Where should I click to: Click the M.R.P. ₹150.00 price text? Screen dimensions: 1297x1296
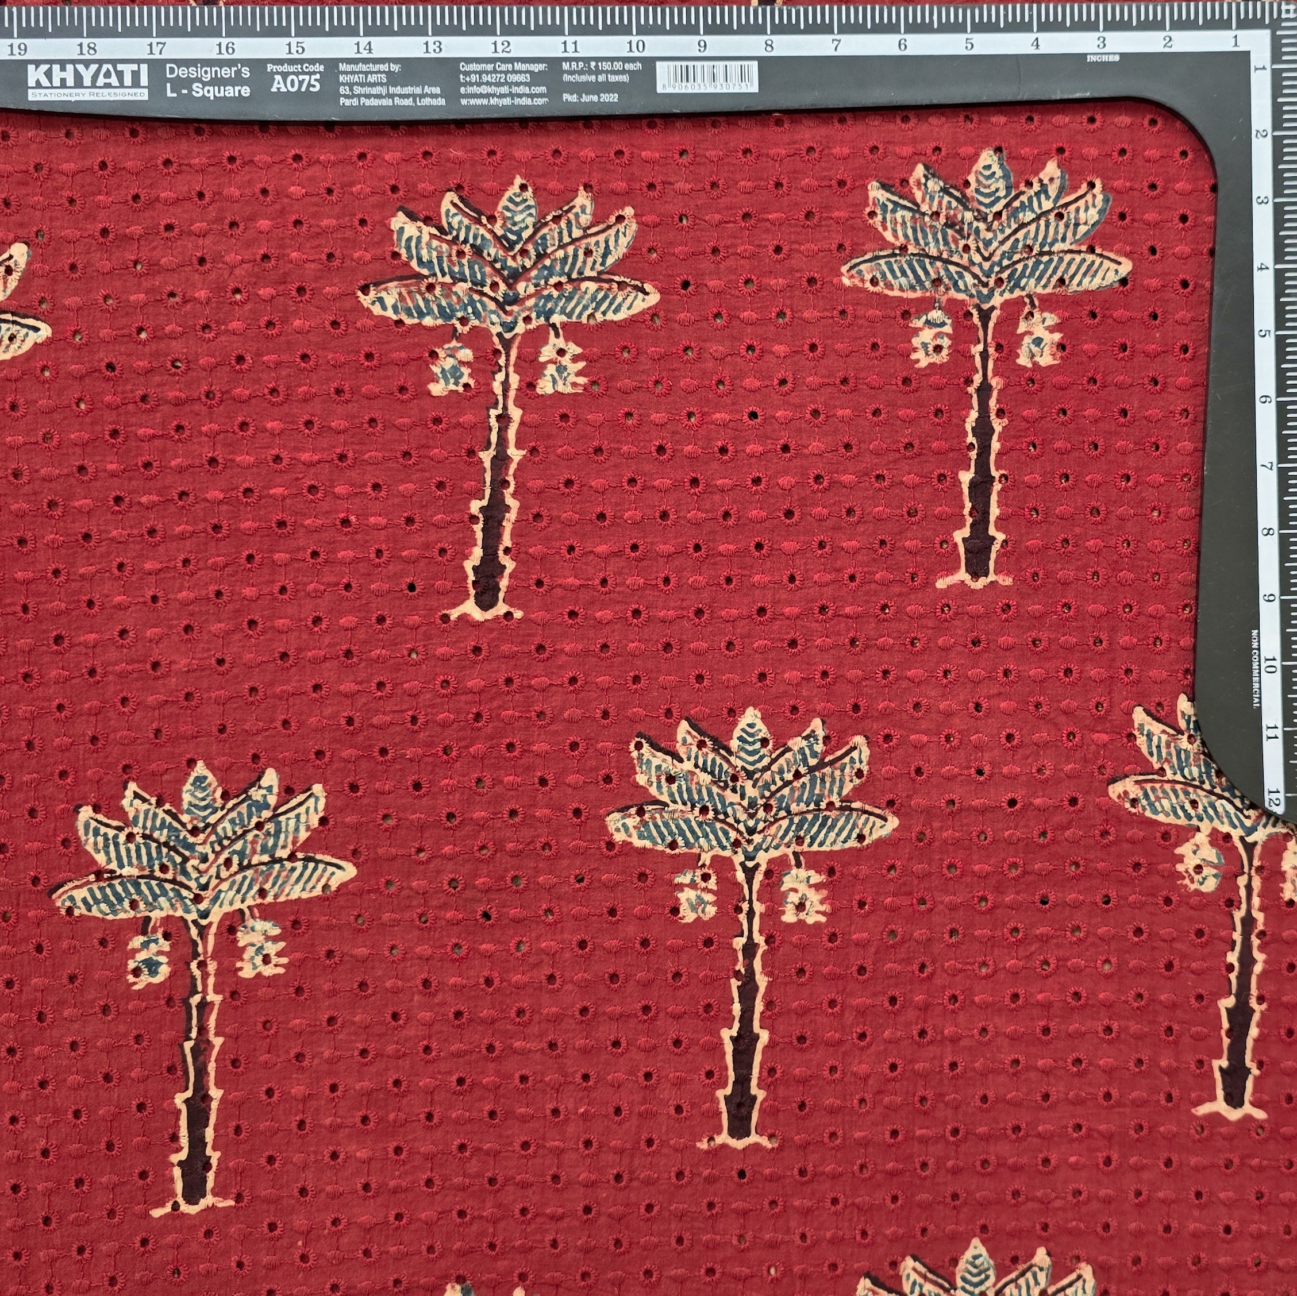(x=602, y=67)
